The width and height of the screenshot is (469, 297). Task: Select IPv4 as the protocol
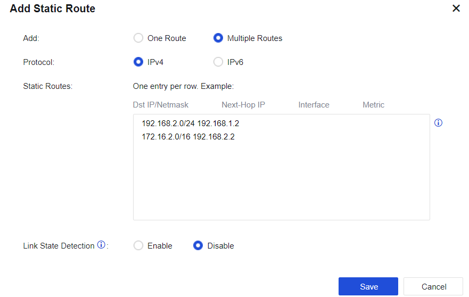click(138, 62)
